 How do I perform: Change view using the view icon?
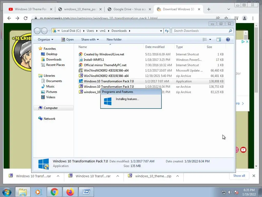pyautogui.click(x=204, y=40)
